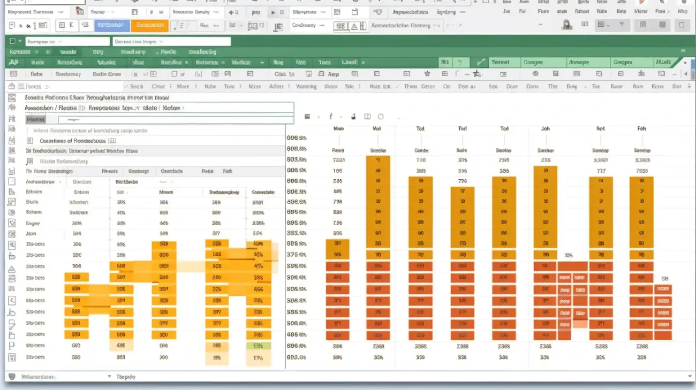
Task: Click the orange highlighted toolbar button
Action: 150,25
